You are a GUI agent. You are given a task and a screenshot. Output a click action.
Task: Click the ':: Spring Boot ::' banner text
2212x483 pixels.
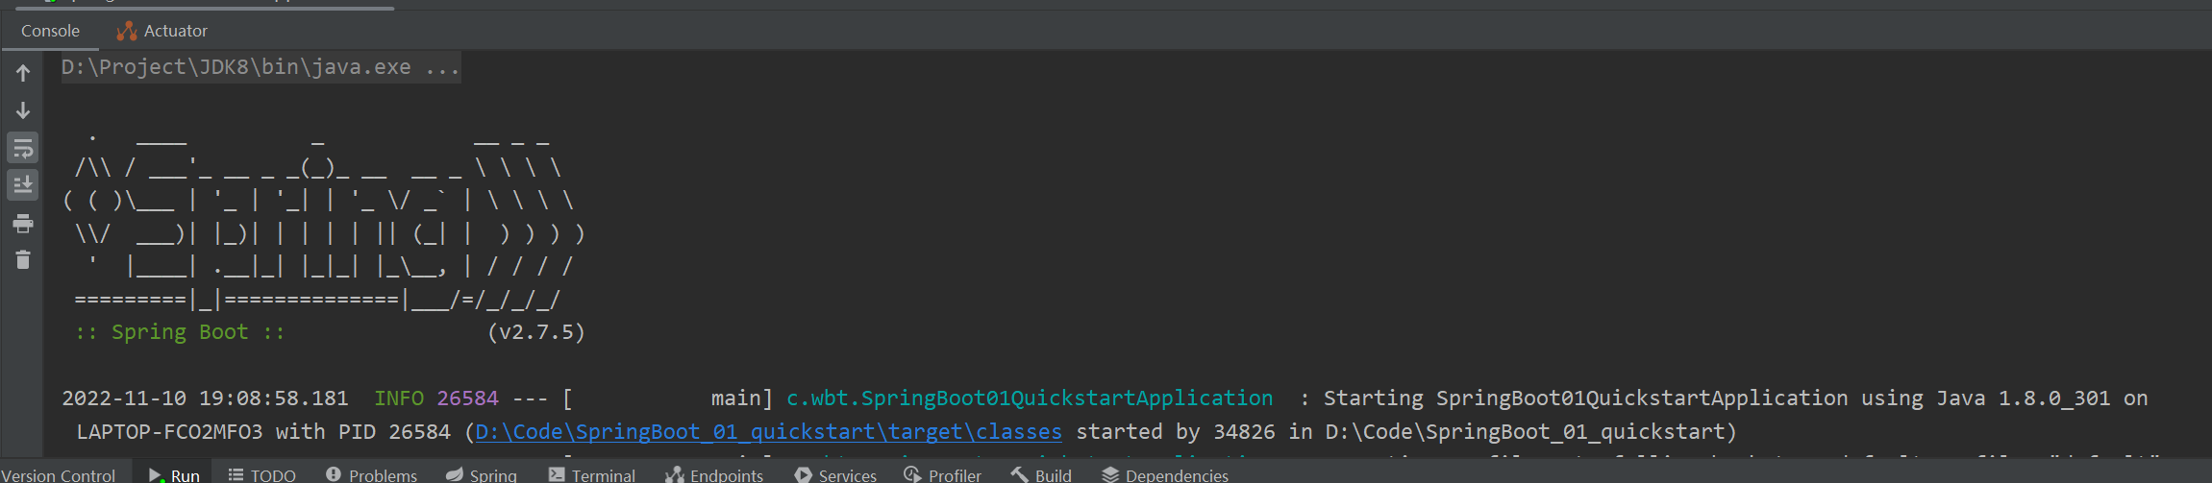(180, 332)
